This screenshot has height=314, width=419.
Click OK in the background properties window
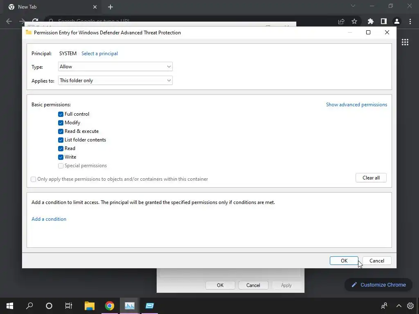point(220,285)
